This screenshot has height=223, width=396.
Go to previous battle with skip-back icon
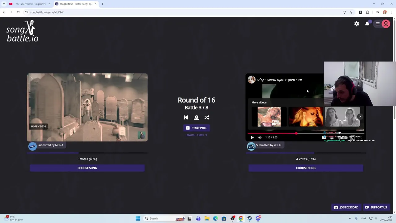[x=186, y=117]
